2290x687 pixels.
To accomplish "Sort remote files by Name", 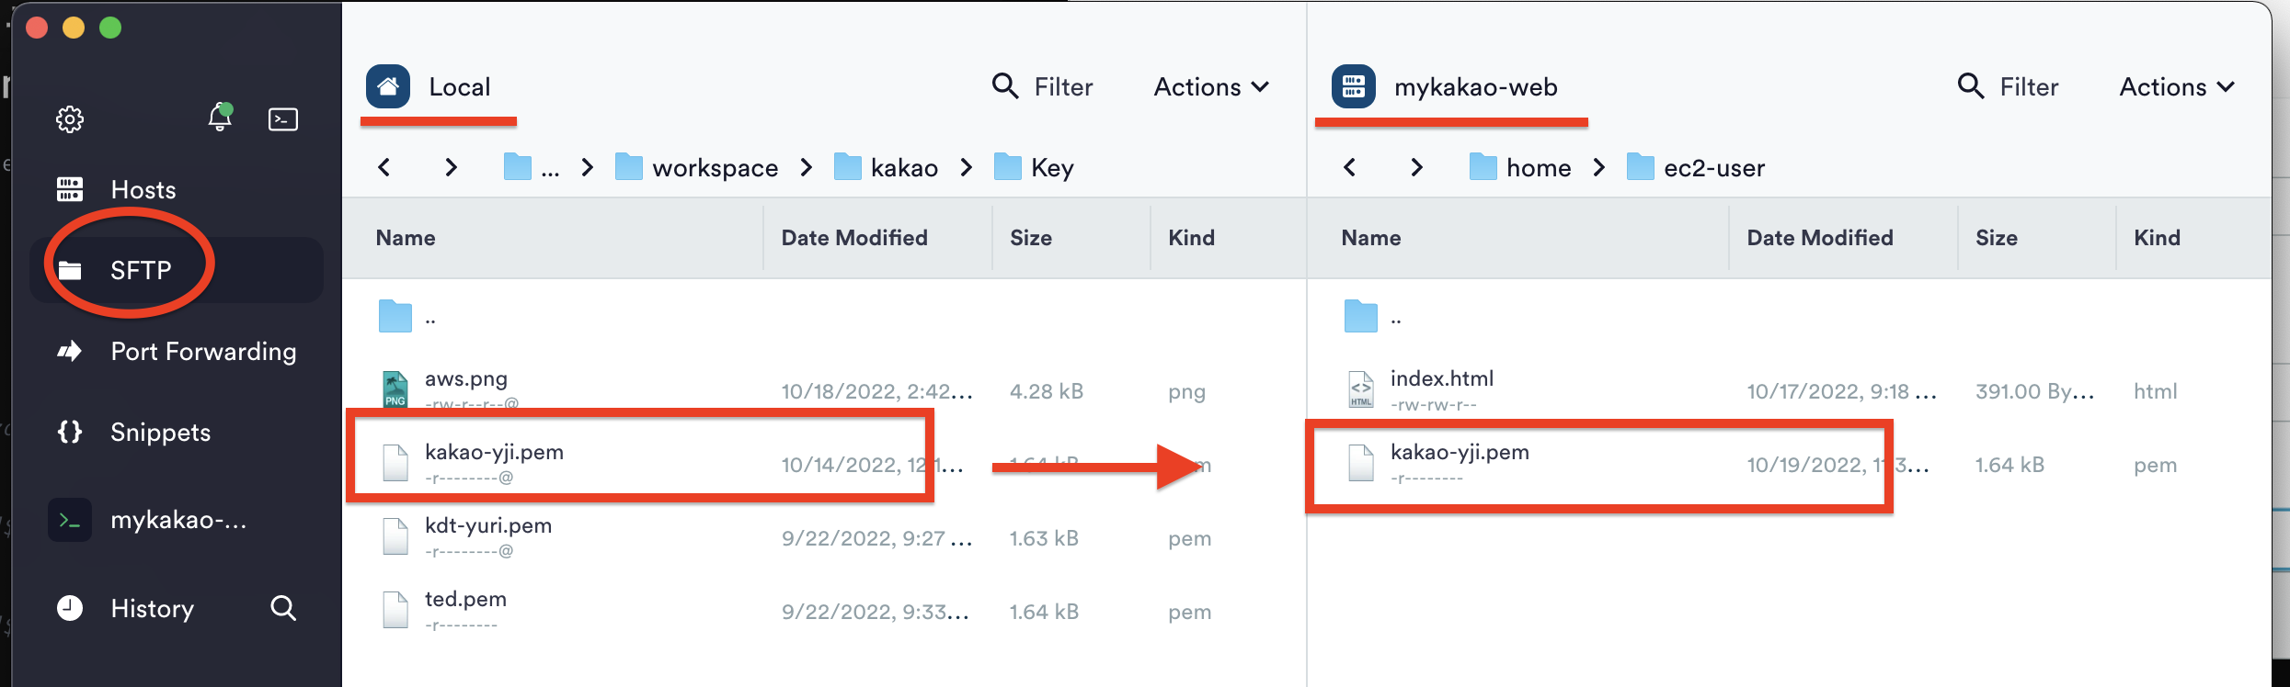I will [1371, 238].
